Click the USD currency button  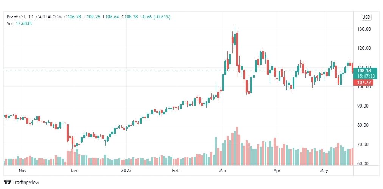click(366, 17)
